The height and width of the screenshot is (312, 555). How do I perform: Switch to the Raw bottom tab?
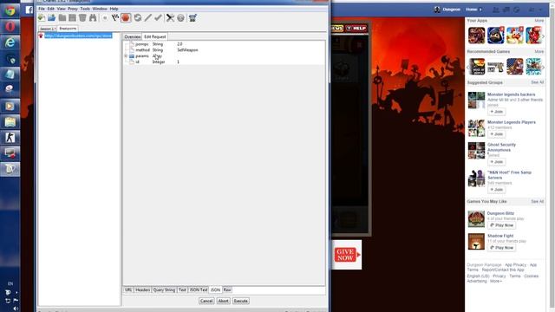click(227, 289)
